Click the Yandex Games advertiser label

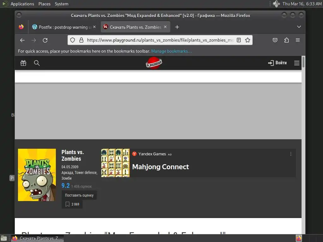pyautogui.click(x=152, y=154)
